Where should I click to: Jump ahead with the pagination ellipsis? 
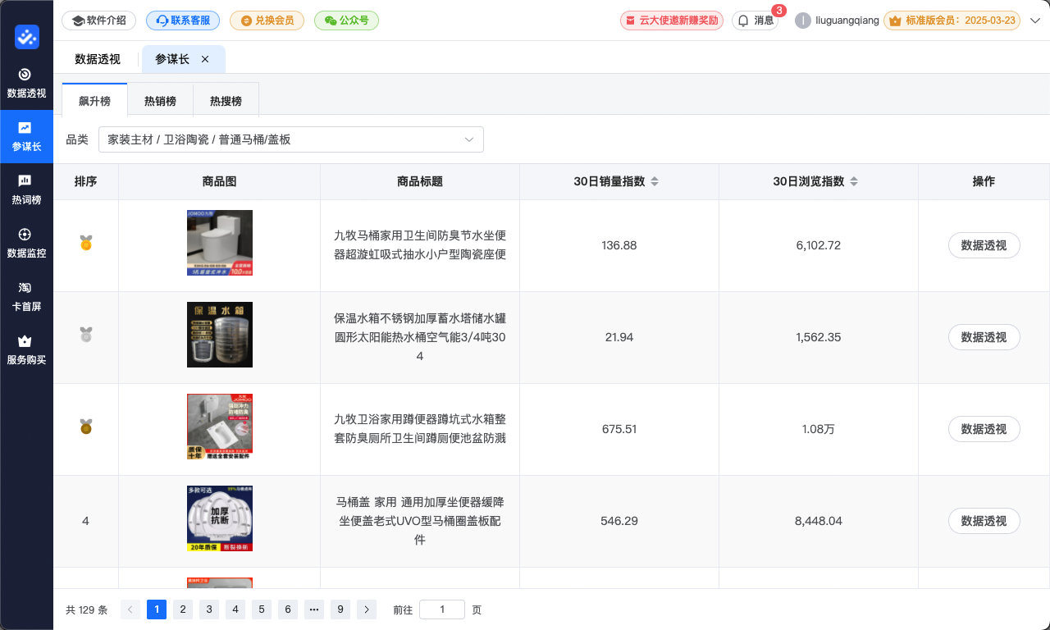click(x=314, y=609)
